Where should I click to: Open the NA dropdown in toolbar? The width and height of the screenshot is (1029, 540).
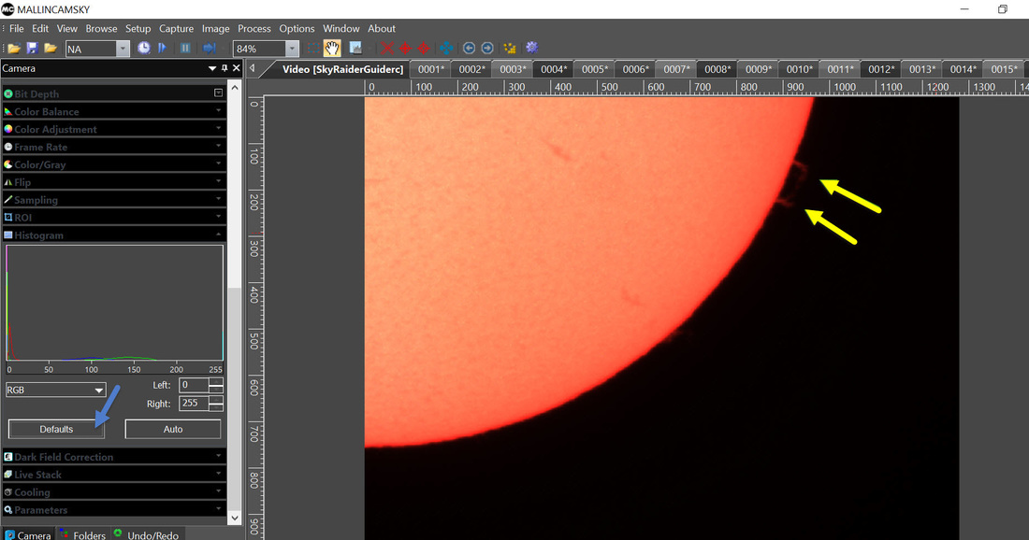click(x=123, y=49)
